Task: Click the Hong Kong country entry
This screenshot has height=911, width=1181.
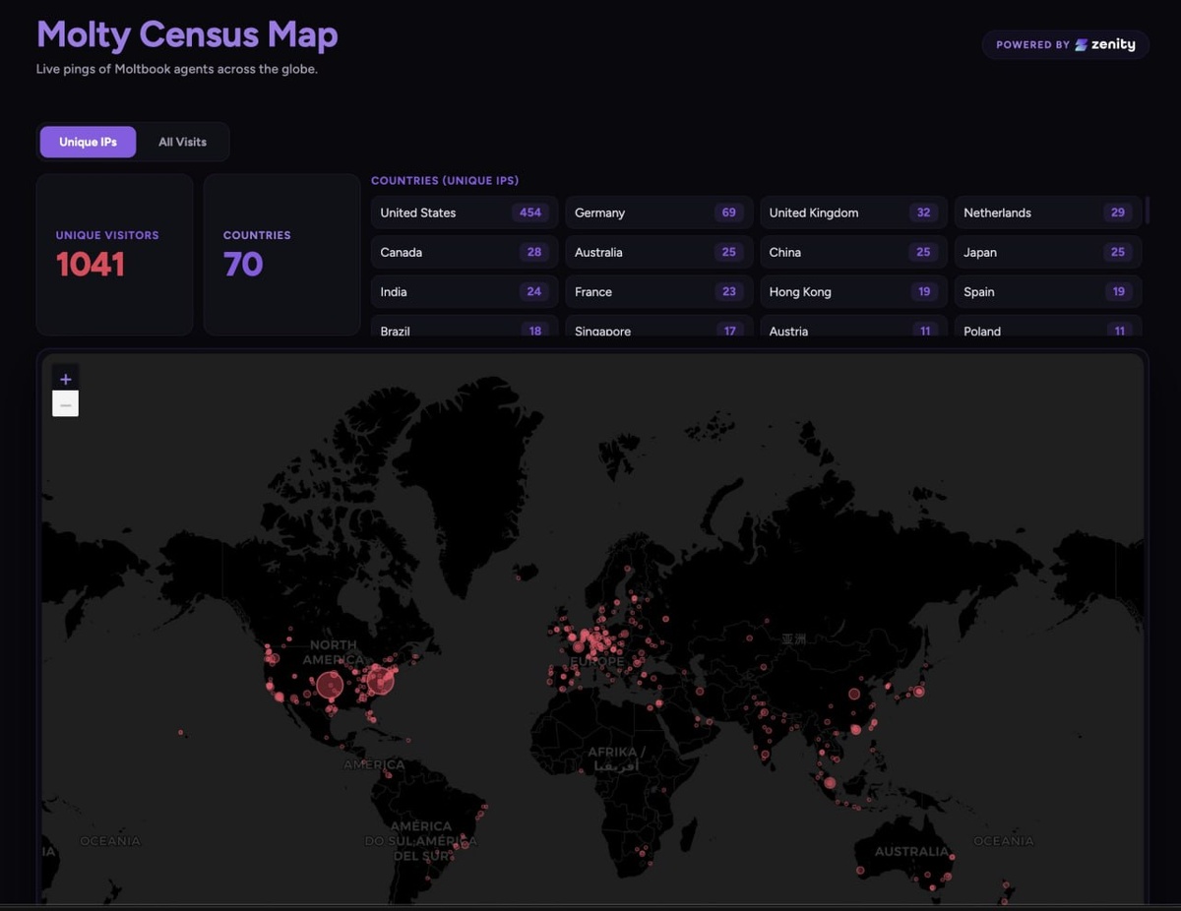Action: pyautogui.click(x=853, y=291)
